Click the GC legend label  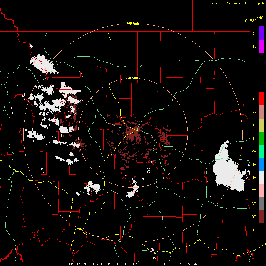pos(254,204)
